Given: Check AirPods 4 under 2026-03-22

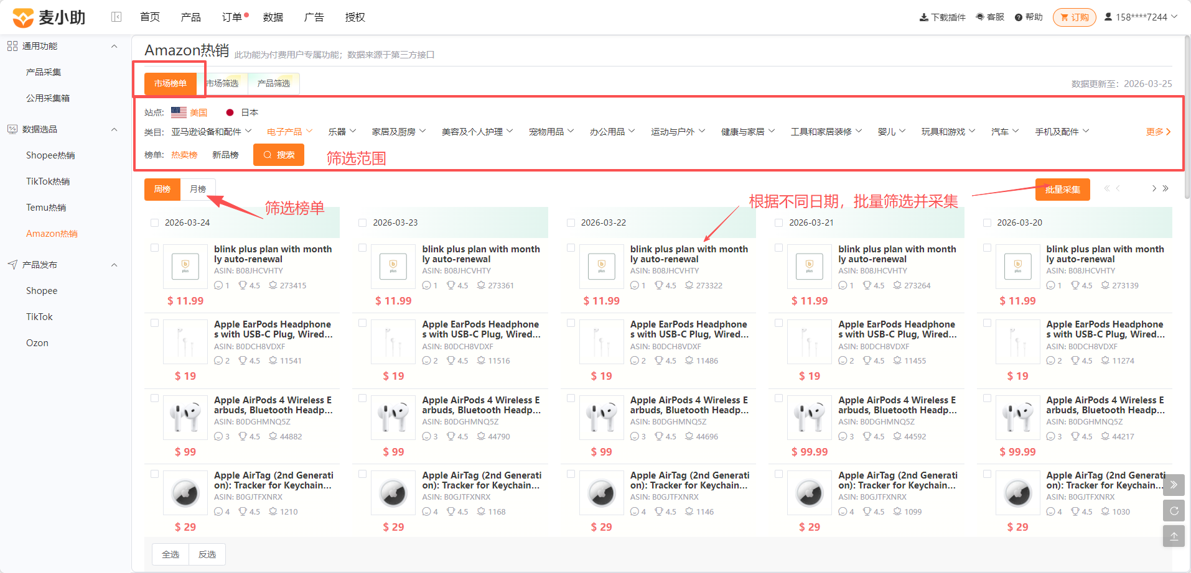Looking at the screenshot, I should pyautogui.click(x=571, y=398).
